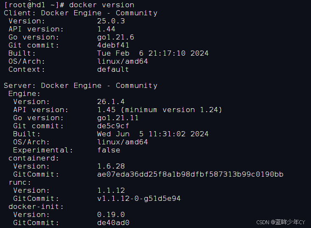Click containerd GitCommit hash starting 'ae07eda36'

pyautogui.click(x=190, y=175)
